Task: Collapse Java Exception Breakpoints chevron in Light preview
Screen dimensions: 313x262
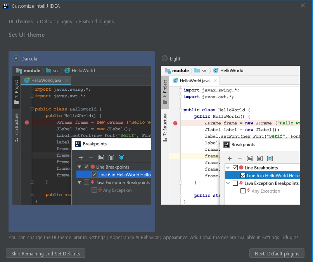Action: [x=228, y=183]
